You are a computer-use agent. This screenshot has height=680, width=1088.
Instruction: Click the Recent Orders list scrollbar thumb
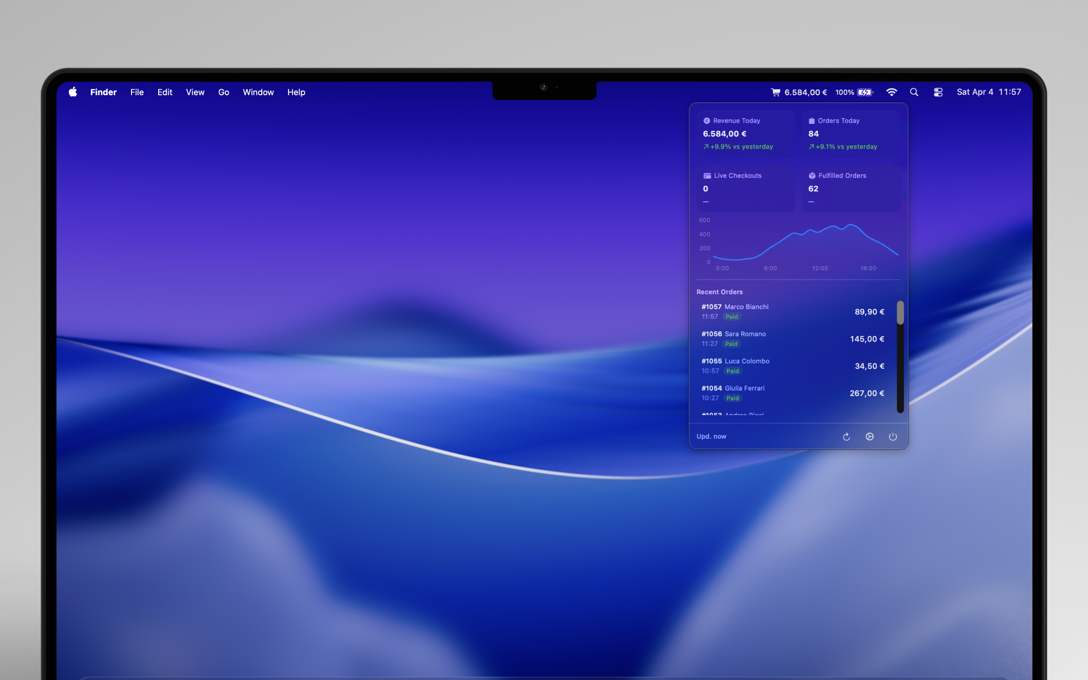pos(900,313)
